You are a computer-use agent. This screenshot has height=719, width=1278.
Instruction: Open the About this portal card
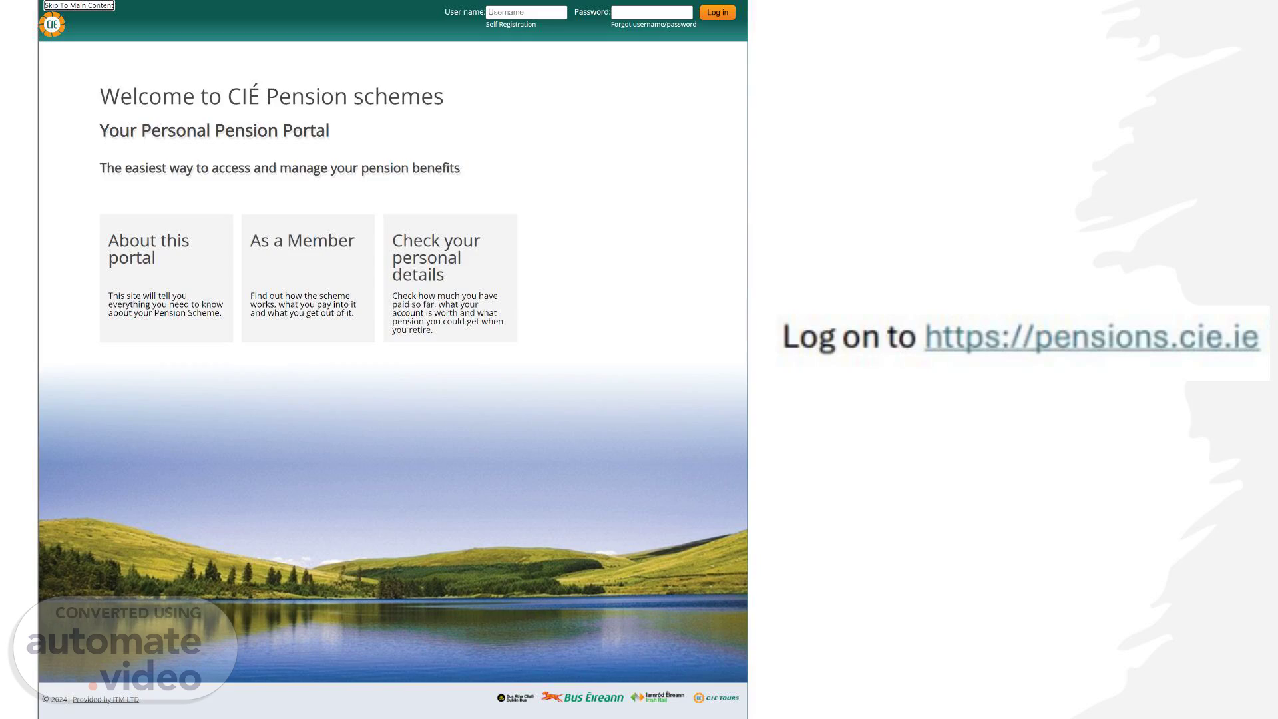coord(166,278)
